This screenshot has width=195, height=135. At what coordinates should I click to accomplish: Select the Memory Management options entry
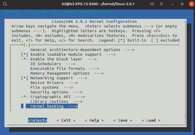pos(60,73)
